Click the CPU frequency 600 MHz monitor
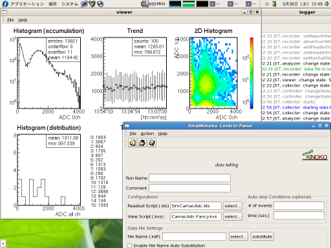This screenshot has height=248, width=331. coord(153,4)
